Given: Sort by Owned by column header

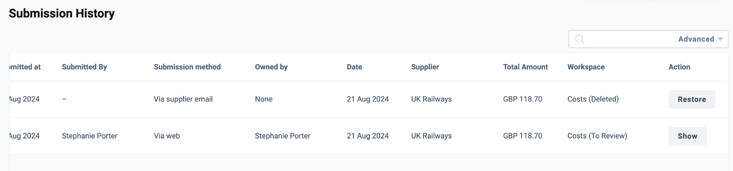Looking at the screenshot, I should click(271, 67).
